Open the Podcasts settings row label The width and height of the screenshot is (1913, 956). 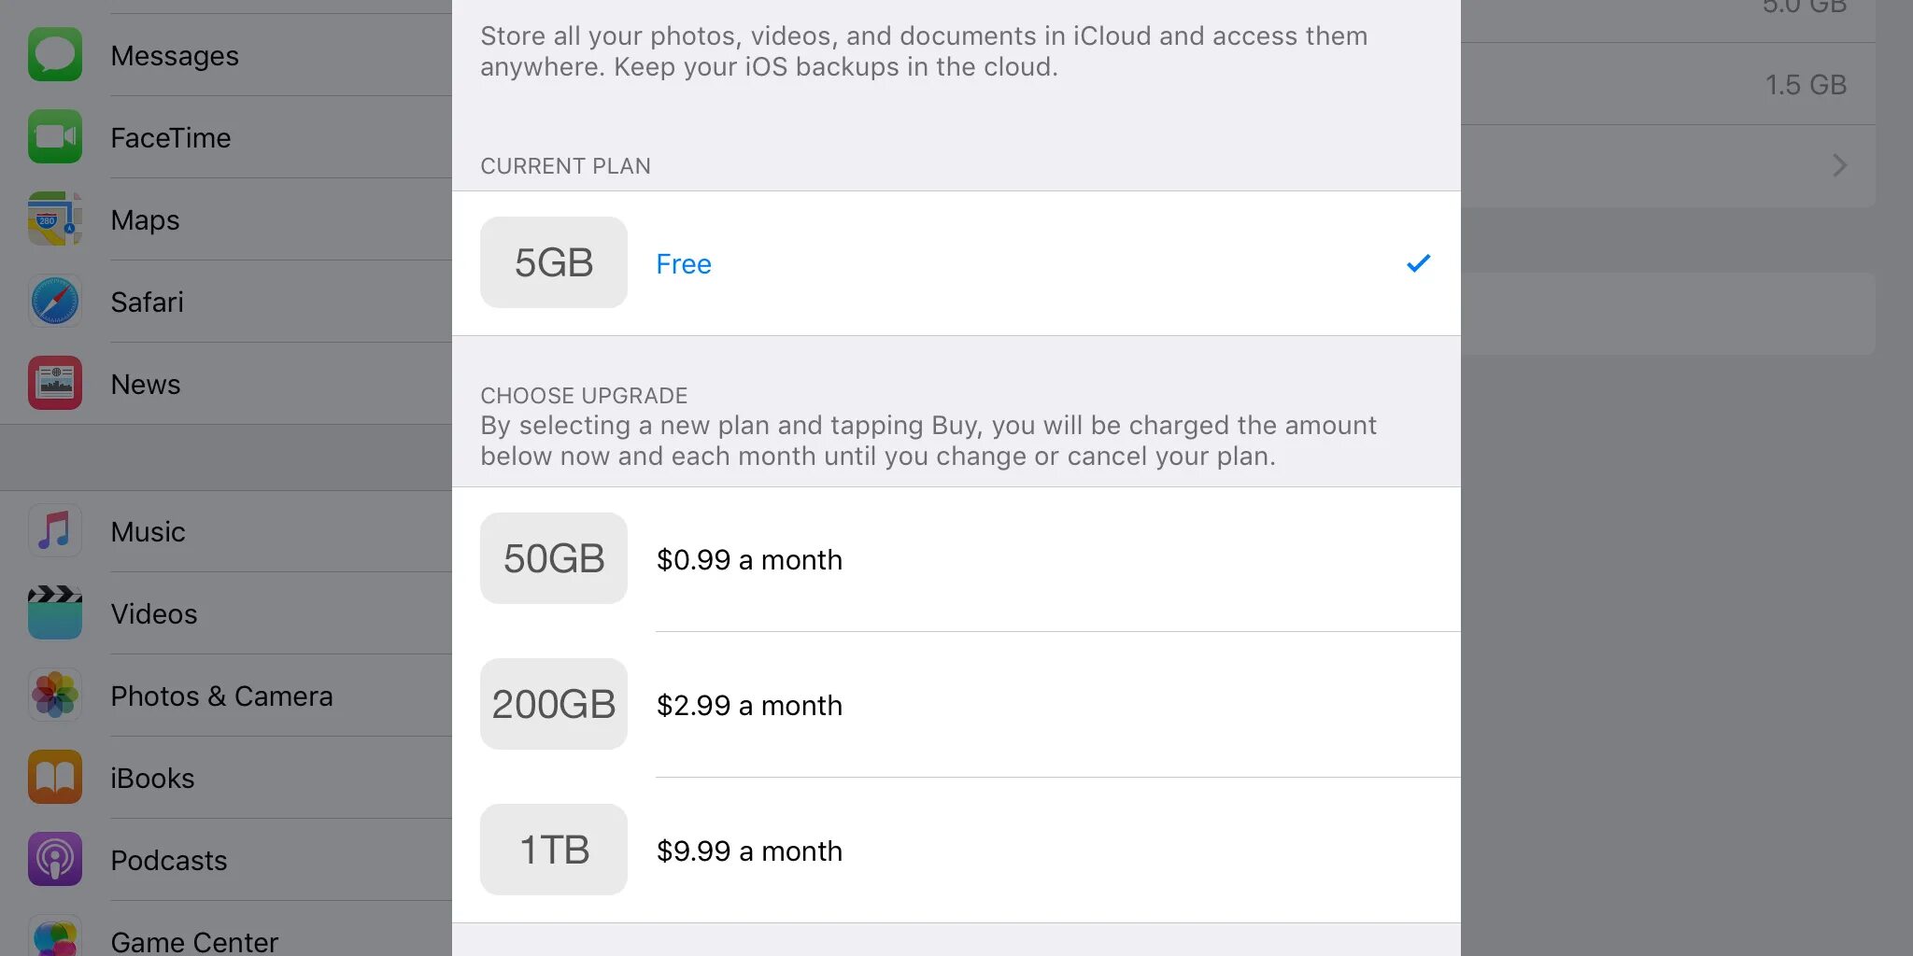click(169, 861)
